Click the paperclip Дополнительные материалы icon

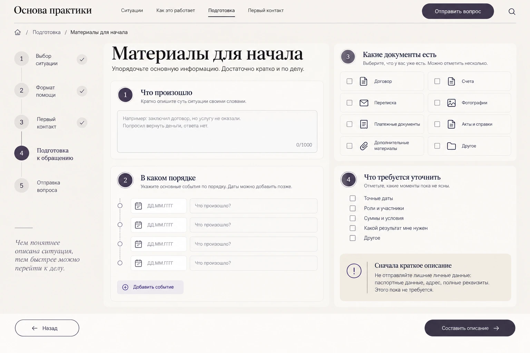coord(364,146)
